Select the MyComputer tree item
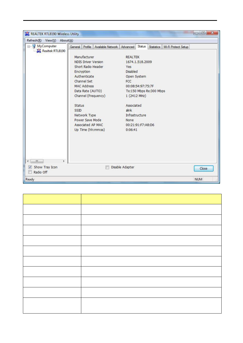The width and height of the screenshot is (243, 343). click(47, 46)
